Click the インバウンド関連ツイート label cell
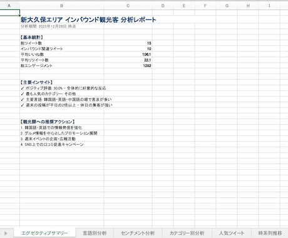This screenshot has height=238, width=288. pyautogui.click(x=42, y=49)
